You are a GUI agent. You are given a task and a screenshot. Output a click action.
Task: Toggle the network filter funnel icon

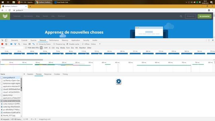15,44
